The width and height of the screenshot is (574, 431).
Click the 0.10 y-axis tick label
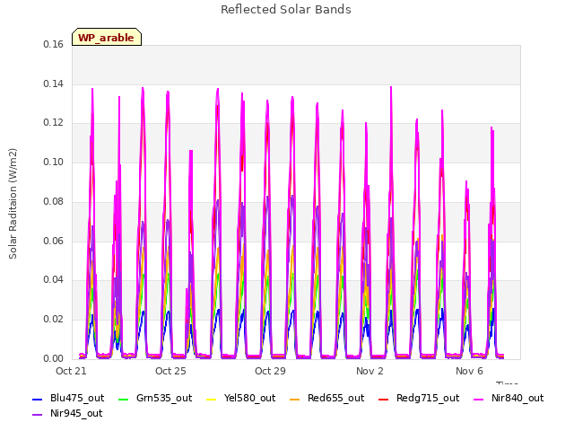(54, 162)
